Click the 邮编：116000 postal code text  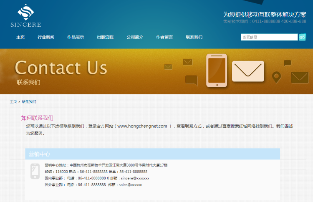(56, 172)
